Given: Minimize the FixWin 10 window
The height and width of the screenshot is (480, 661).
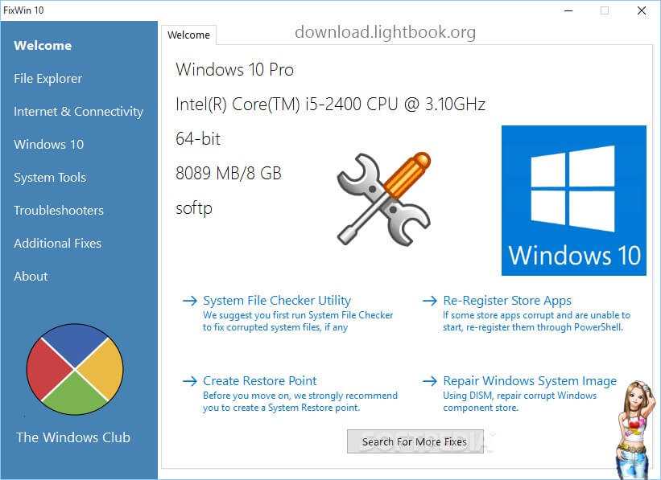Looking at the screenshot, I should tap(568, 10).
